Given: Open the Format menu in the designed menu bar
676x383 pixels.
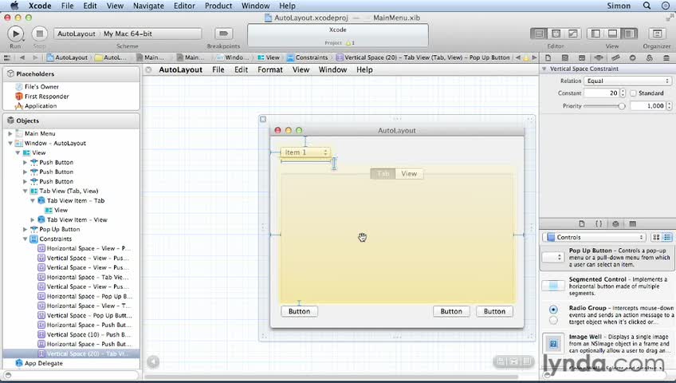Looking at the screenshot, I should (270, 69).
